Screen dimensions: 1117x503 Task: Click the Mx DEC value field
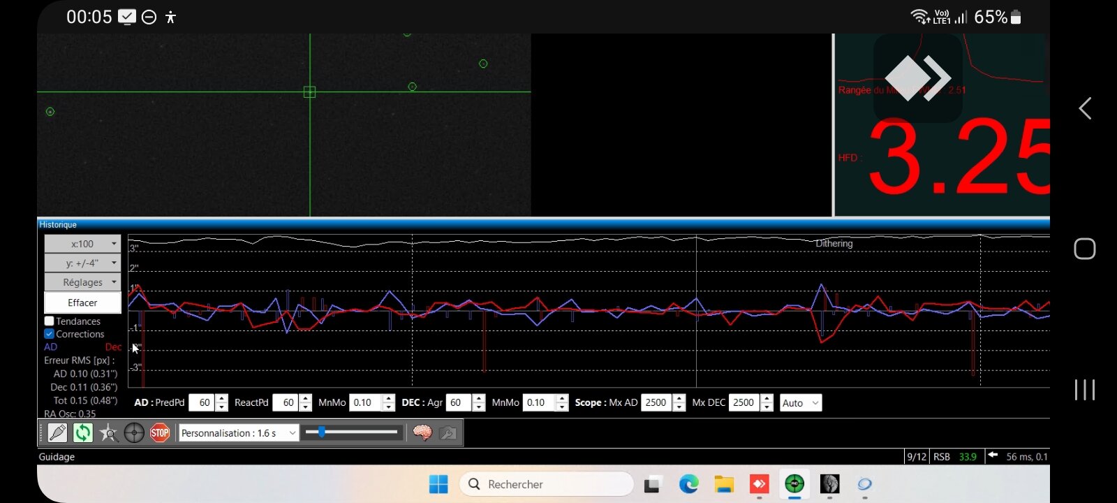coord(744,403)
